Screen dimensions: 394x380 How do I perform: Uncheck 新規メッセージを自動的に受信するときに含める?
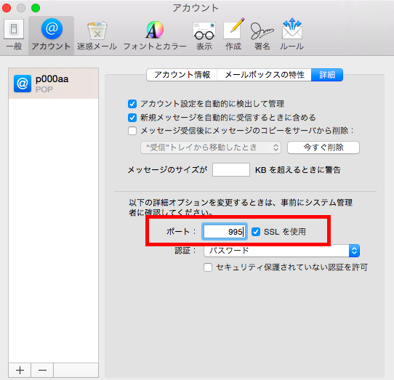pos(132,118)
